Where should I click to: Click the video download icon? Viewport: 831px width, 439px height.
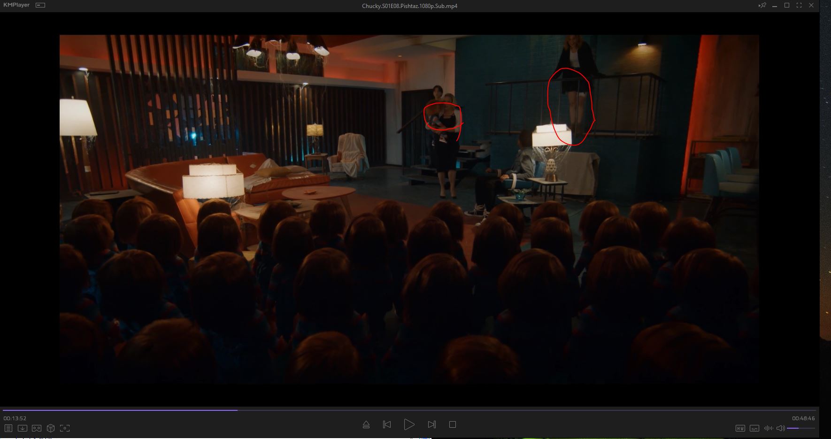tap(22, 428)
